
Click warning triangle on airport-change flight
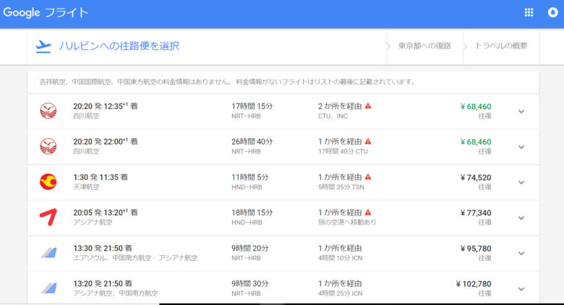pos(368,212)
